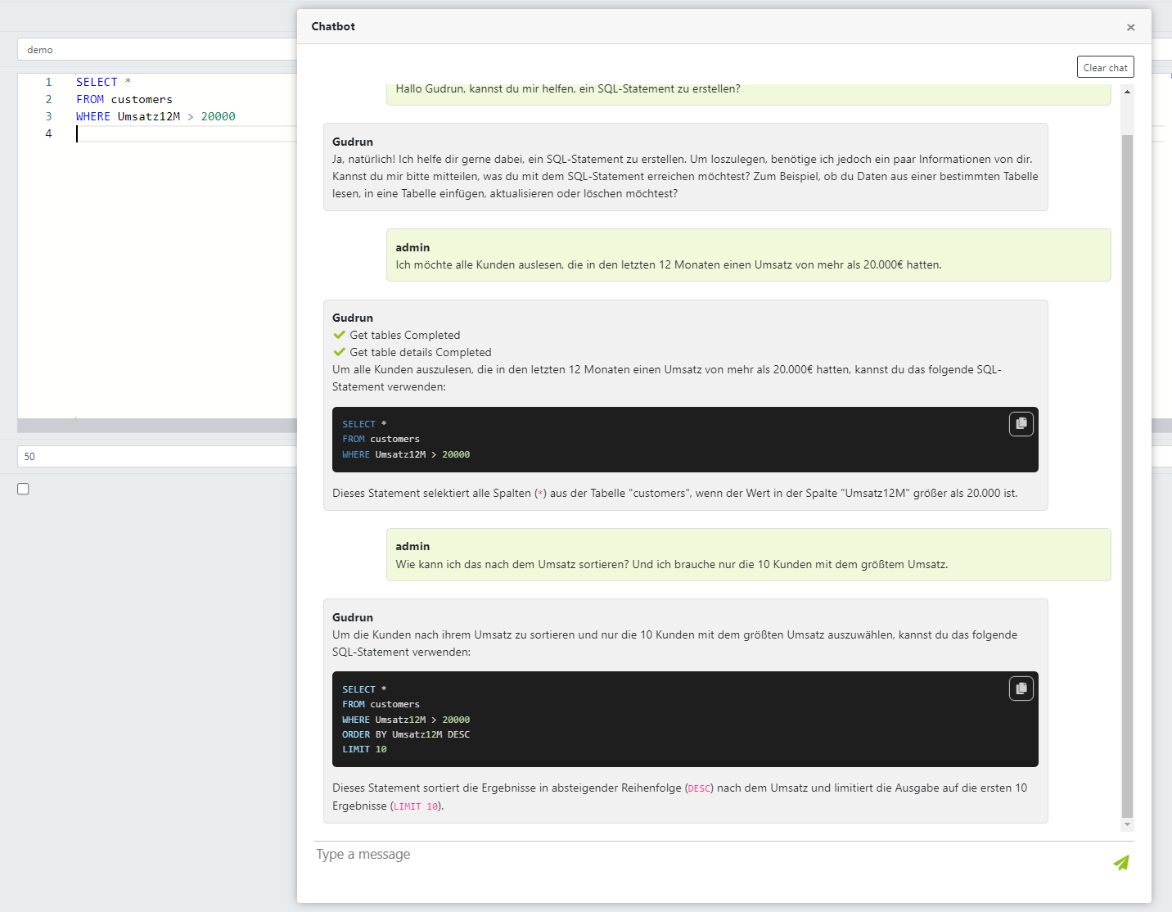Copy the first SQL statement using its copy icon
This screenshot has width=1172, height=912.
tap(1021, 423)
